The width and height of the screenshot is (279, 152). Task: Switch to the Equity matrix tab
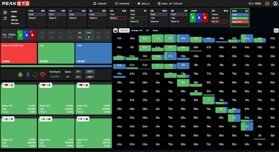[155, 30]
